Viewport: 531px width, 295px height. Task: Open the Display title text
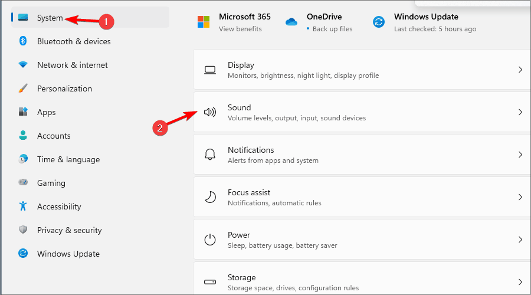coord(241,65)
